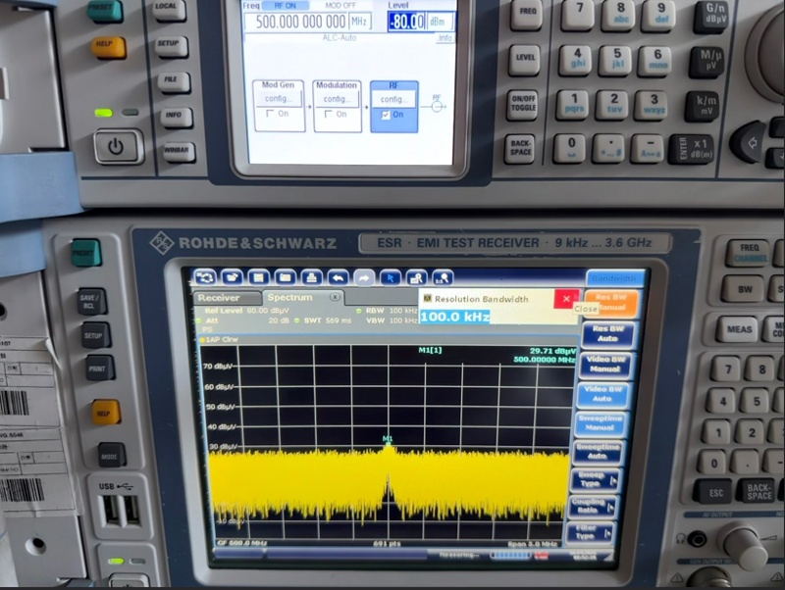
Task: Select the pointer selection mode icon
Action: [x=391, y=277]
